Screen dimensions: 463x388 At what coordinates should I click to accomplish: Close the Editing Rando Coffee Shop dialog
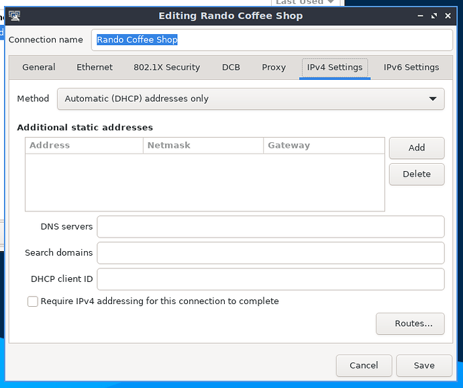click(x=448, y=15)
